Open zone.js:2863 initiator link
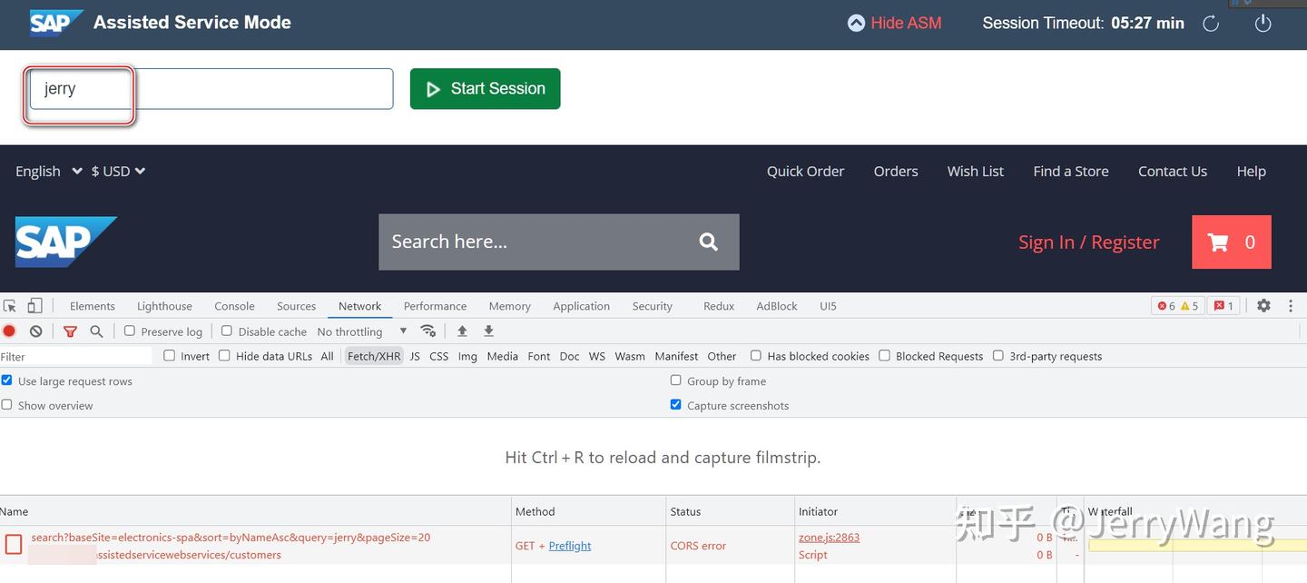This screenshot has height=583, width=1307. point(829,537)
